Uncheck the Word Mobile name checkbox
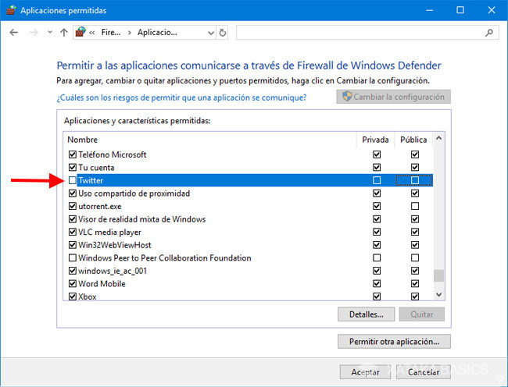 coord(73,284)
